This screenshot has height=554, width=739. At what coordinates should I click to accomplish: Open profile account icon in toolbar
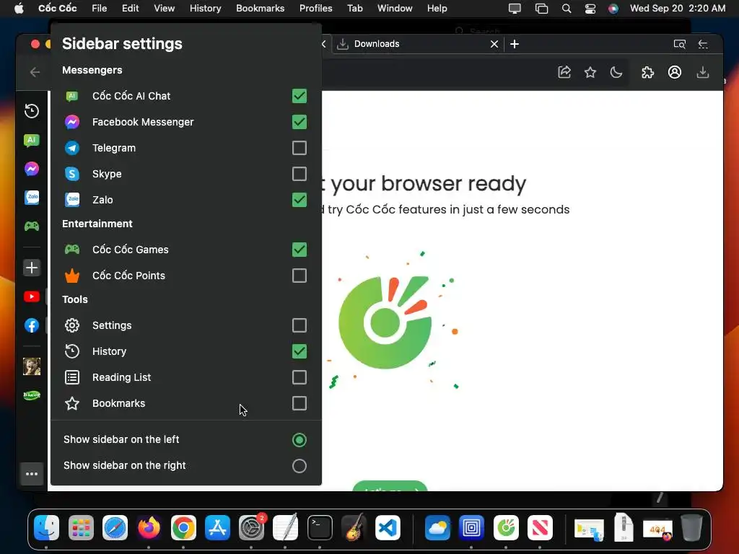point(675,72)
